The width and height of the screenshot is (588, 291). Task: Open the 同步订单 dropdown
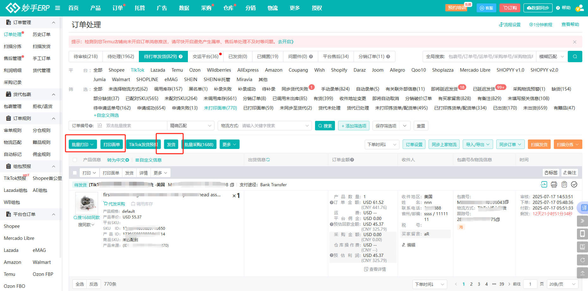(x=511, y=145)
